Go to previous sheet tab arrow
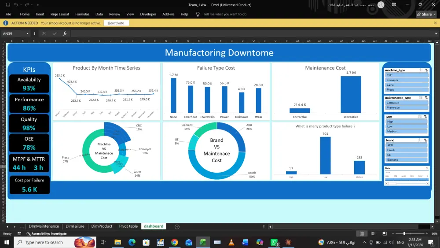 point(7,226)
